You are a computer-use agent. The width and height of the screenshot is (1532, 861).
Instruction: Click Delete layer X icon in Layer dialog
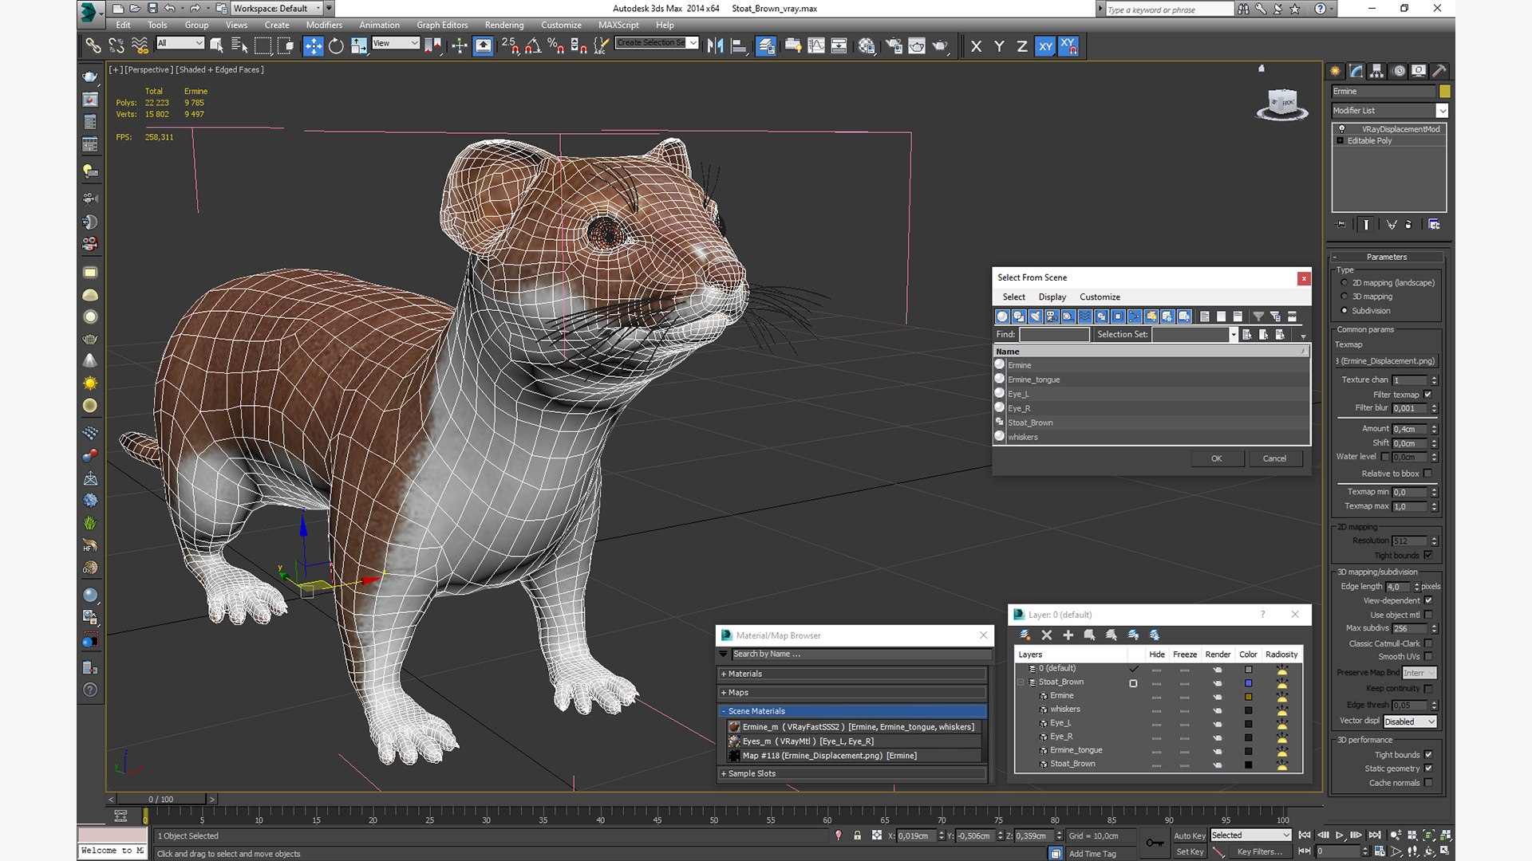(x=1046, y=635)
